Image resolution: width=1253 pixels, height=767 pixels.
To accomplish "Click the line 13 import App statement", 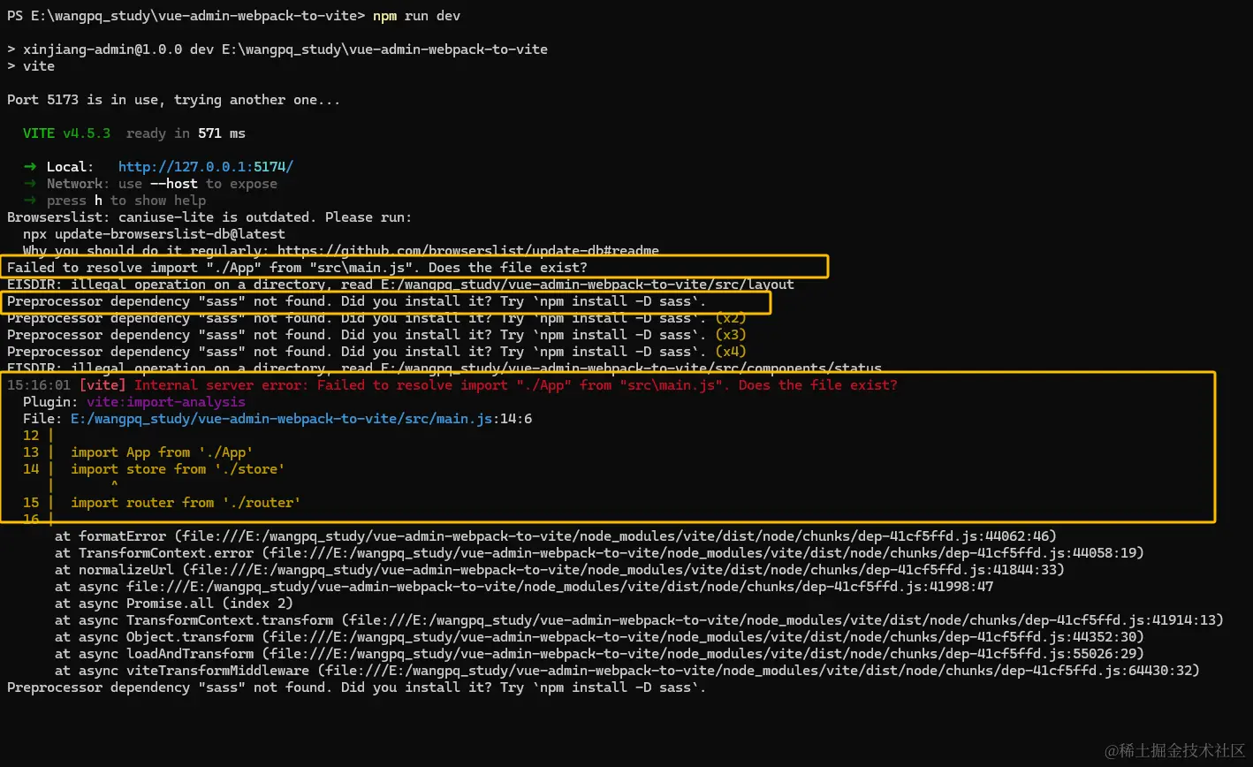I will click(x=163, y=452).
